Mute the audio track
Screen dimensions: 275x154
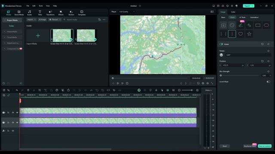click(13, 131)
